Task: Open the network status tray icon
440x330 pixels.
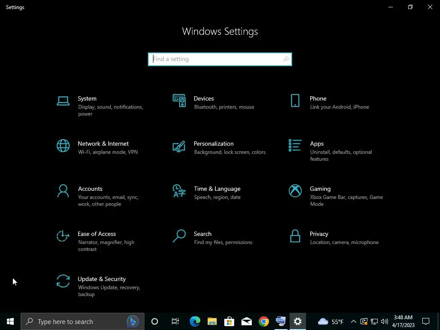Action: [374, 321]
